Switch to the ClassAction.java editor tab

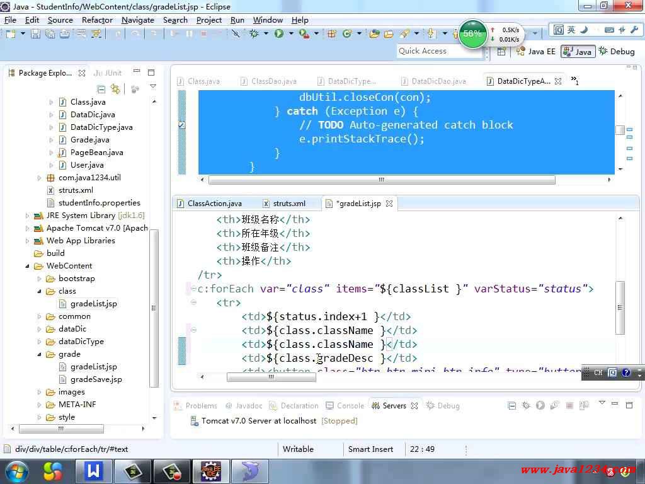tap(214, 204)
